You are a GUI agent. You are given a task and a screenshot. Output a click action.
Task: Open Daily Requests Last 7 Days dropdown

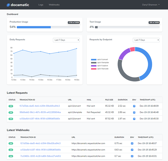click(x=67, y=40)
